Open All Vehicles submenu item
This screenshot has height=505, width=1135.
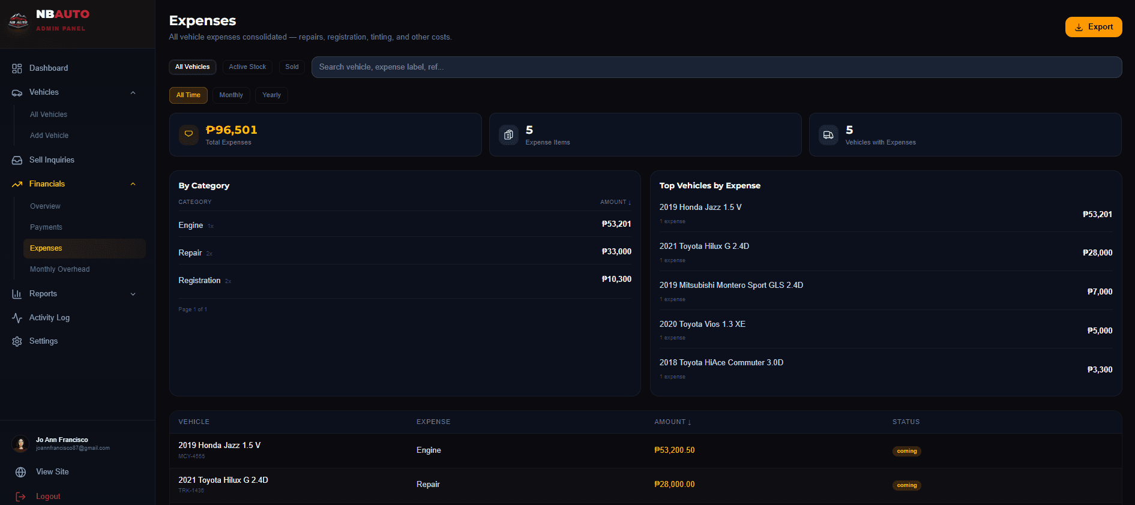[x=49, y=115]
